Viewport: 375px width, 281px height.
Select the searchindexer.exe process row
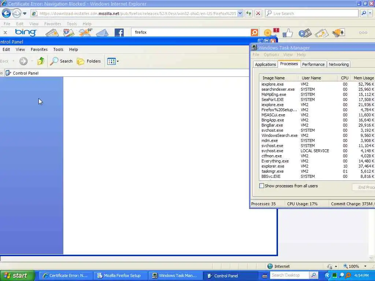pos(318,89)
